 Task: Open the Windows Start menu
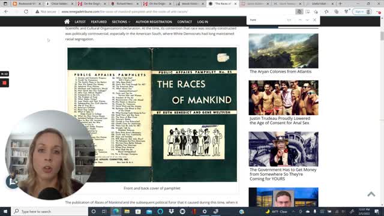(x=5, y=211)
